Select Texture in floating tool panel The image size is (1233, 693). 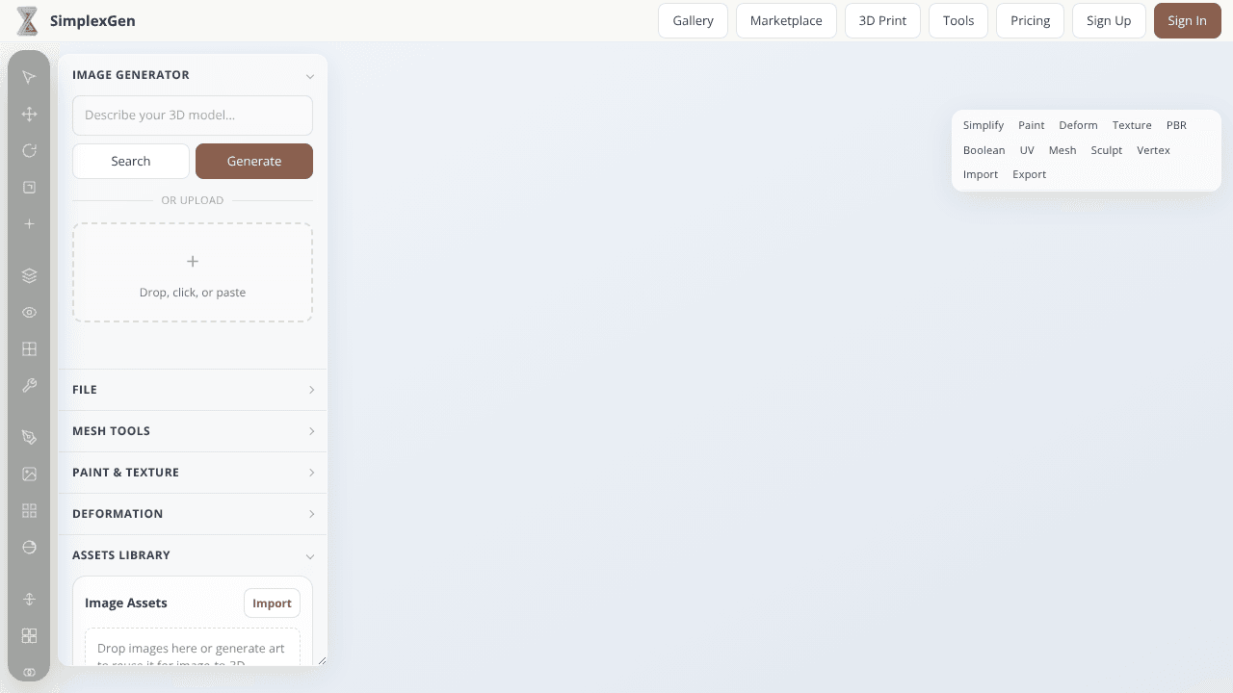coord(1132,125)
